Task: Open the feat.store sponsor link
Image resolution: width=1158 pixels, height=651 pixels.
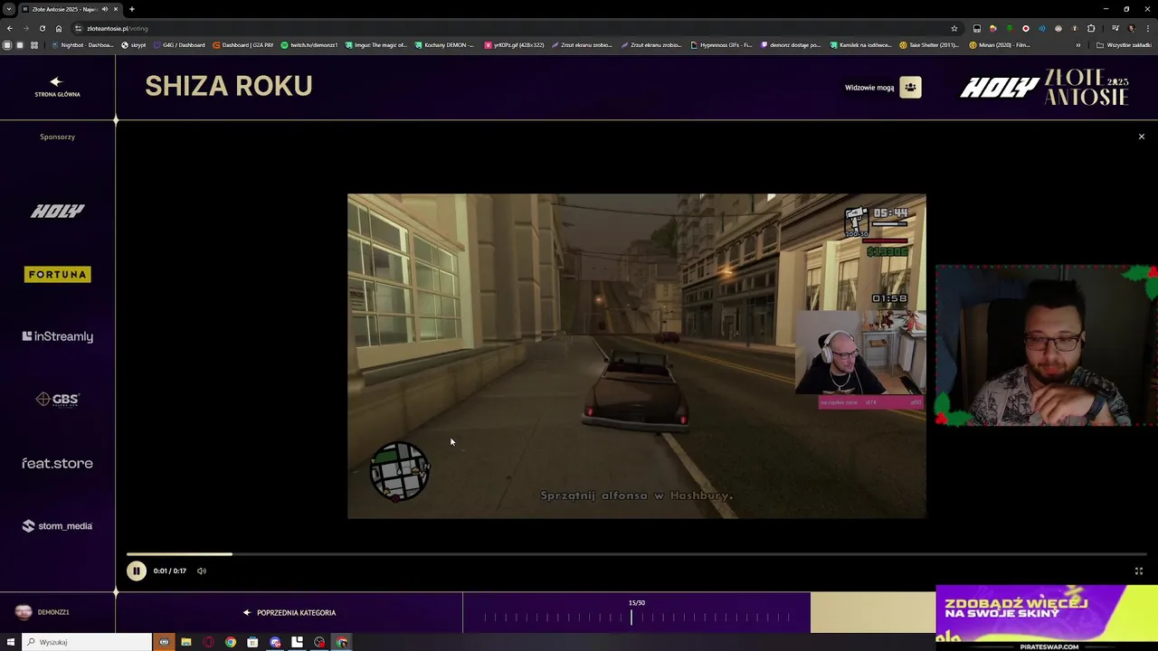Action: pos(58,463)
